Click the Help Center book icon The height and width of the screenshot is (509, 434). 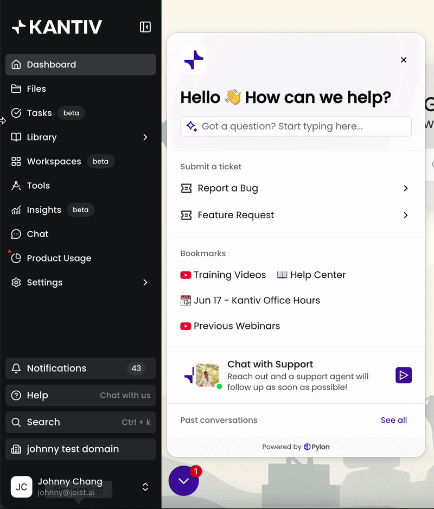pyautogui.click(x=282, y=275)
